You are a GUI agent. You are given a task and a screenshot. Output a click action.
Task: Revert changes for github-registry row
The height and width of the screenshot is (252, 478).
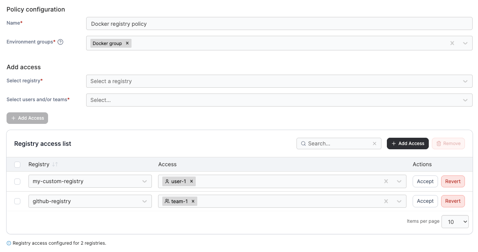tap(453, 201)
